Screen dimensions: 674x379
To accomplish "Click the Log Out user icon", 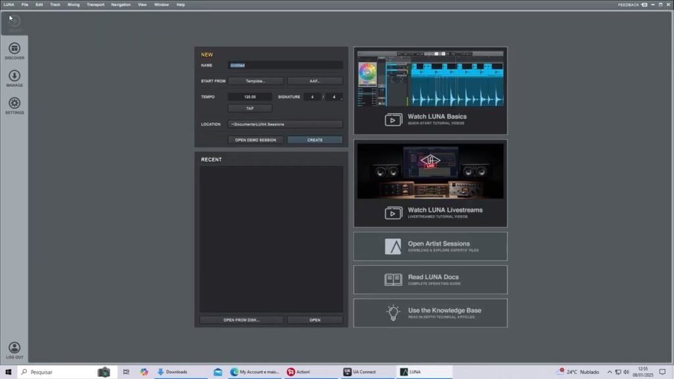I will (14, 347).
